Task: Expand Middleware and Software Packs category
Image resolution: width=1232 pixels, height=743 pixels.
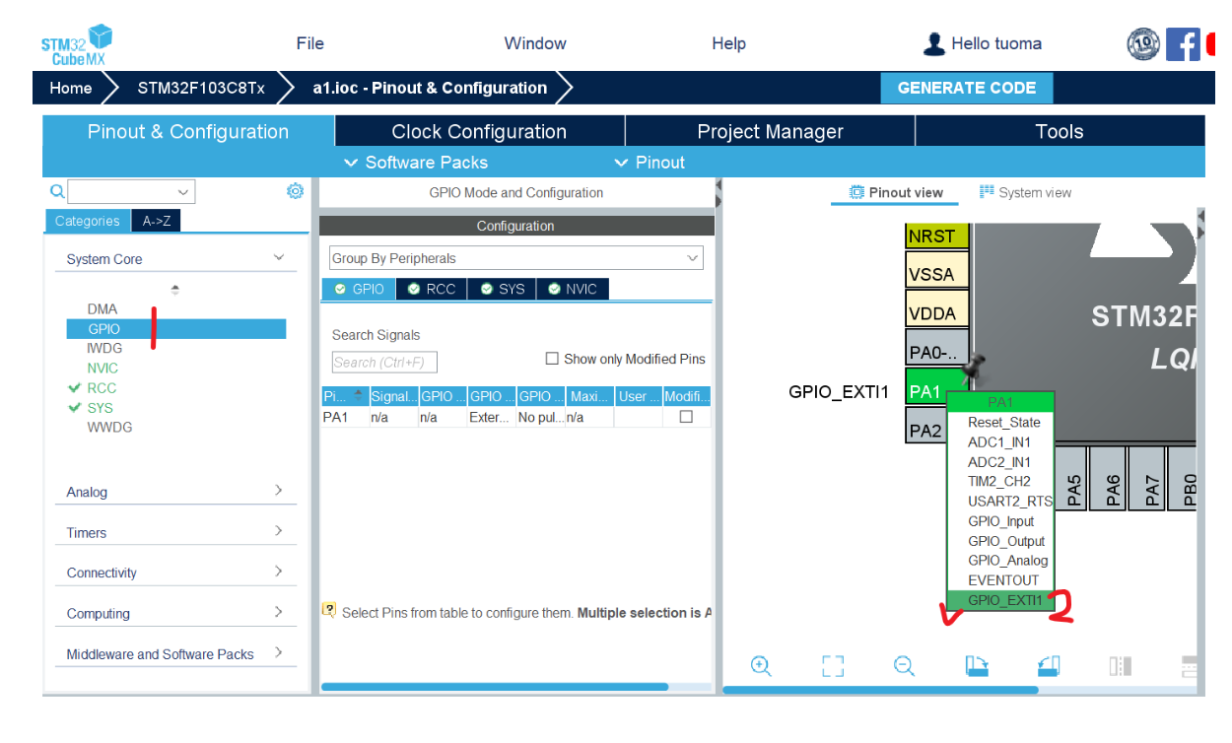Action: click(x=279, y=651)
